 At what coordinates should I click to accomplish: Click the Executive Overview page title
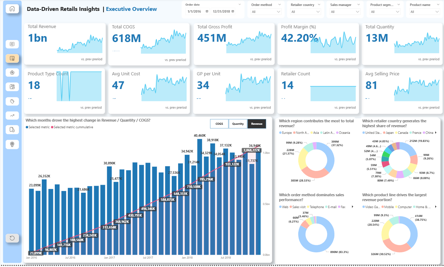tap(131, 9)
